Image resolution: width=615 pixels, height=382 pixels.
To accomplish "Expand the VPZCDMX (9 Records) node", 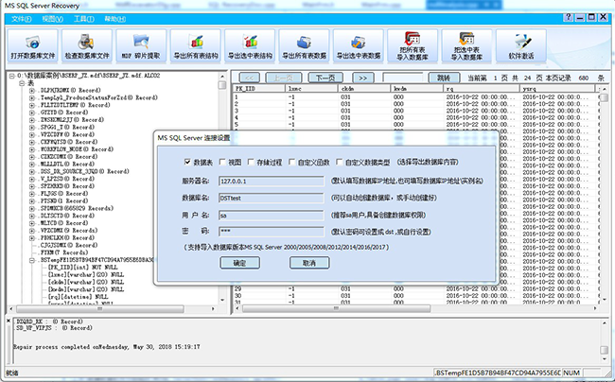I will (x=32, y=231).
